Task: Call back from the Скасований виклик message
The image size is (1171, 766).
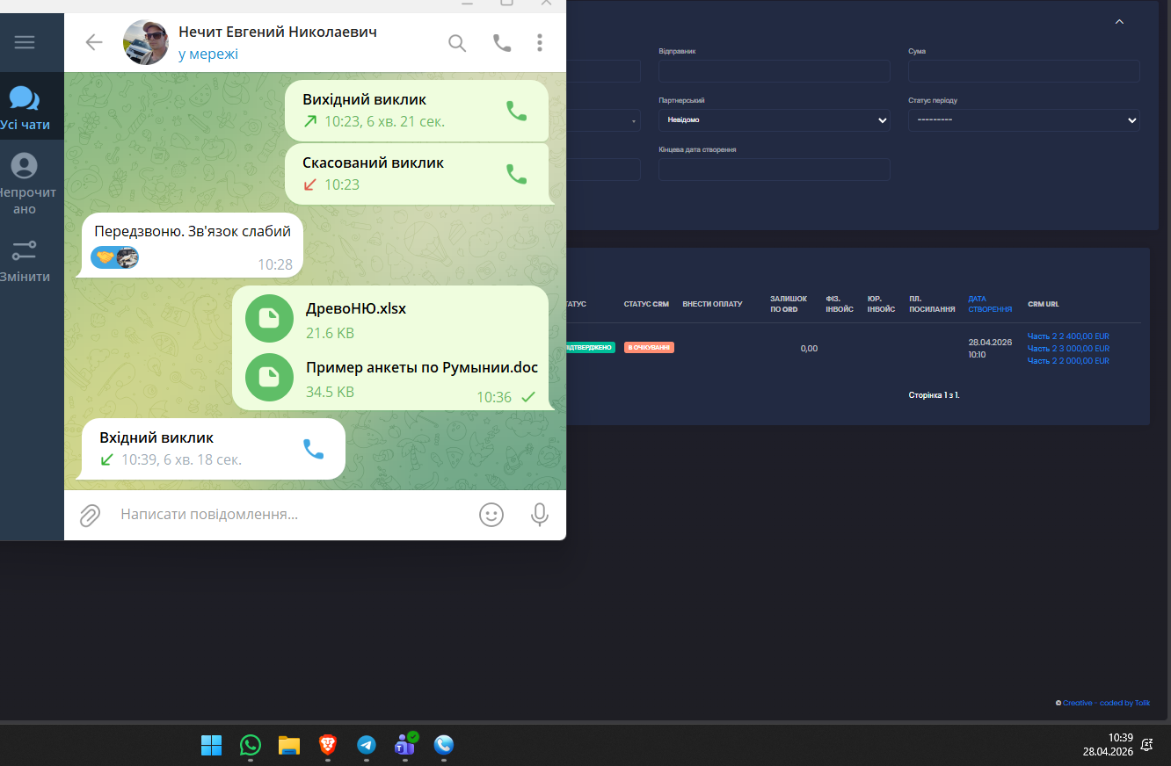Action: click(x=516, y=173)
